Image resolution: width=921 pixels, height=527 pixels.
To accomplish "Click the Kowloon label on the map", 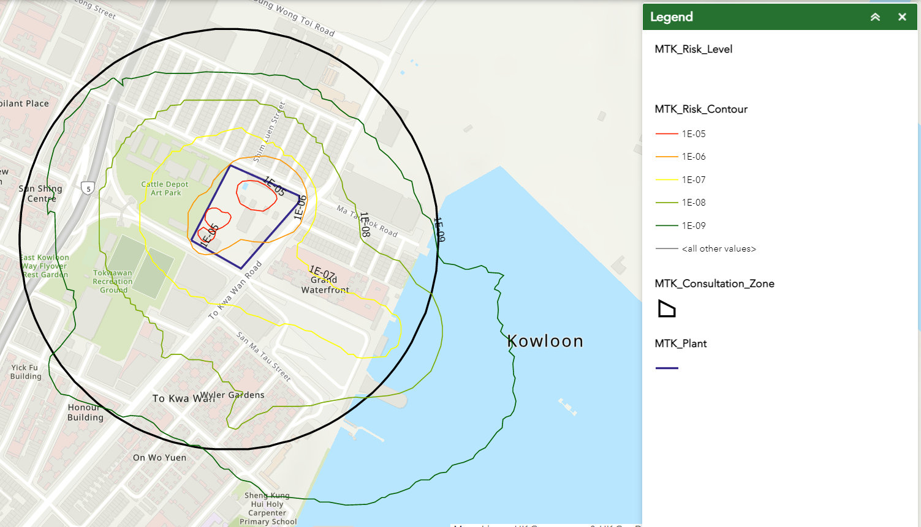I will pos(545,341).
